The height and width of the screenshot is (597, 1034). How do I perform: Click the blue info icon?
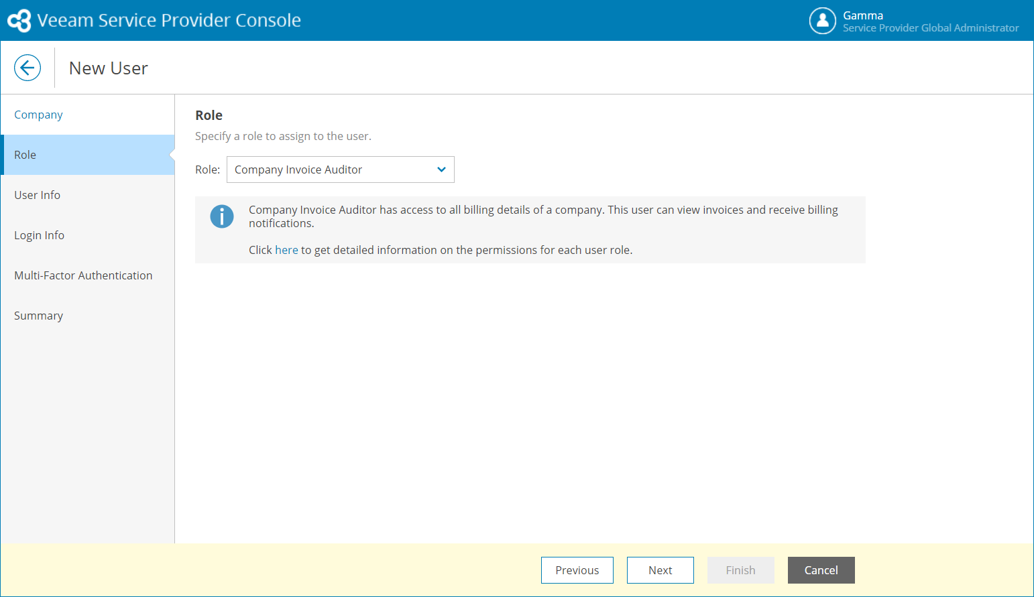[222, 216]
